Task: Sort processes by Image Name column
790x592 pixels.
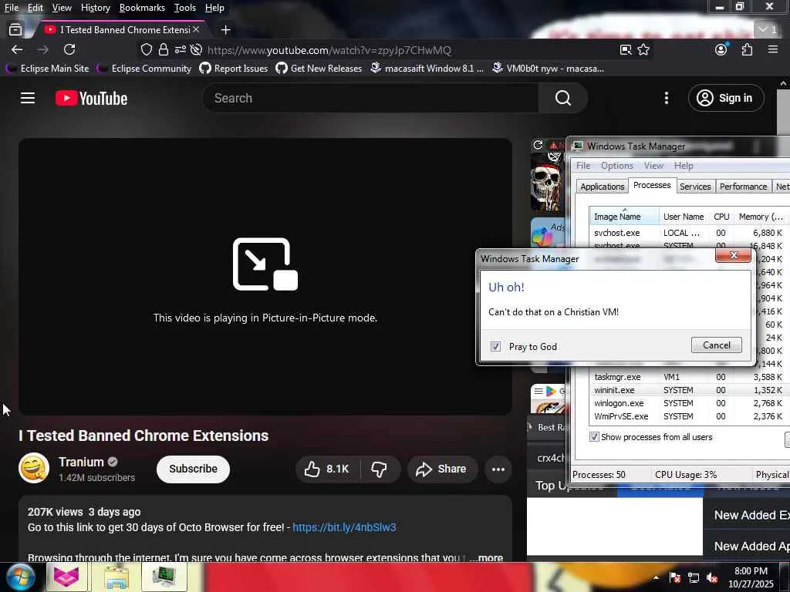Action: tap(624, 217)
